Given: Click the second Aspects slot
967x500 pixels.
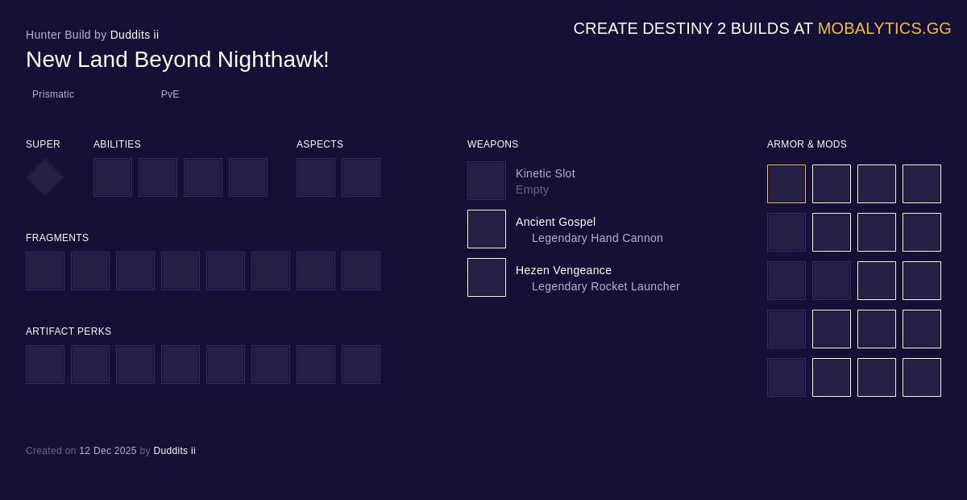Looking at the screenshot, I should [x=361, y=177].
